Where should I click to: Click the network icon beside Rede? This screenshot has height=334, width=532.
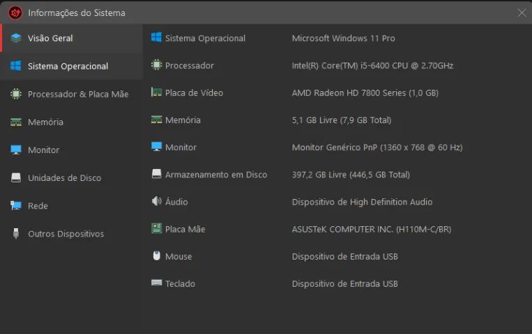16,205
